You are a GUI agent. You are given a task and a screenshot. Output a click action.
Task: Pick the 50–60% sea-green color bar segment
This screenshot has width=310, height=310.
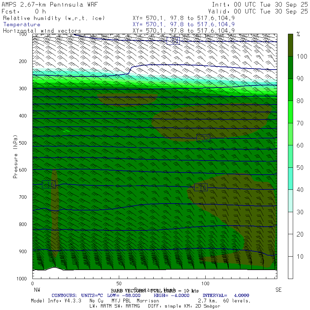click(x=290, y=156)
